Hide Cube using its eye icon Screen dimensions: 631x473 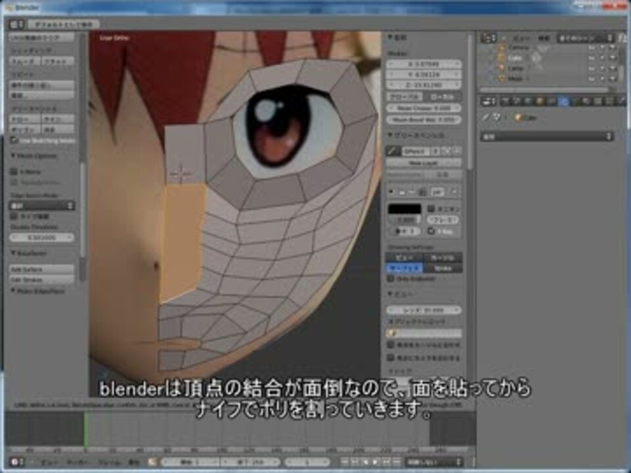592,58
